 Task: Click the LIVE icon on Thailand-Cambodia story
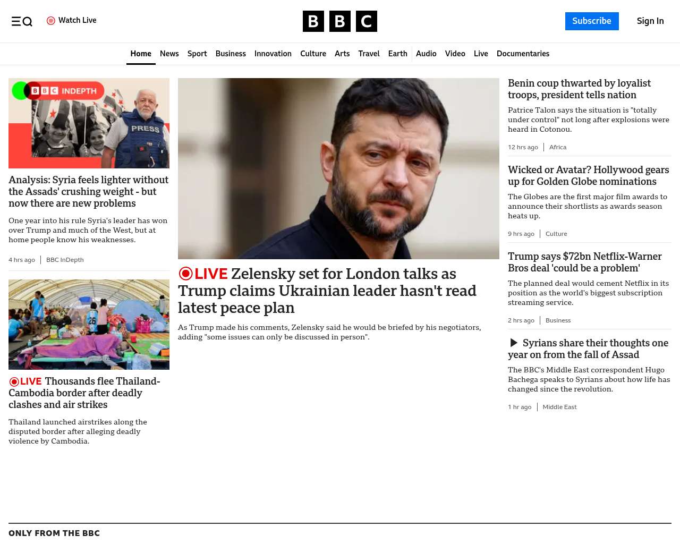pyautogui.click(x=14, y=381)
